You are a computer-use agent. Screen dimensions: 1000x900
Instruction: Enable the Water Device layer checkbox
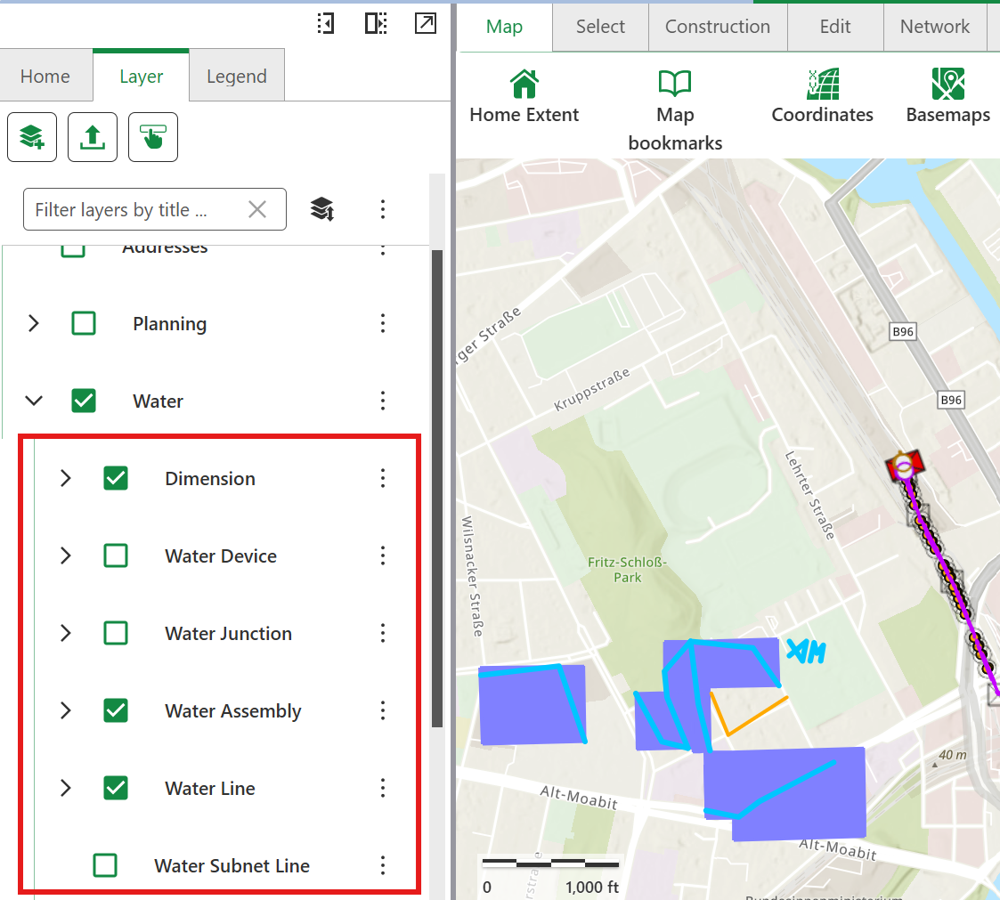(116, 556)
